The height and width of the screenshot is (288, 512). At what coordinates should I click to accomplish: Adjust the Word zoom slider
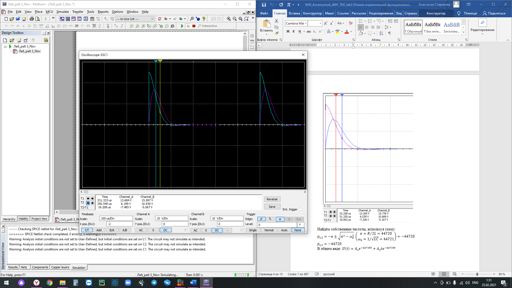[x=477, y=274]
